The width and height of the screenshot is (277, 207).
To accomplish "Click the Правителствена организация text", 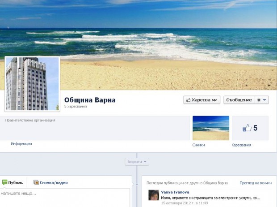I will [x=30, y=120].
